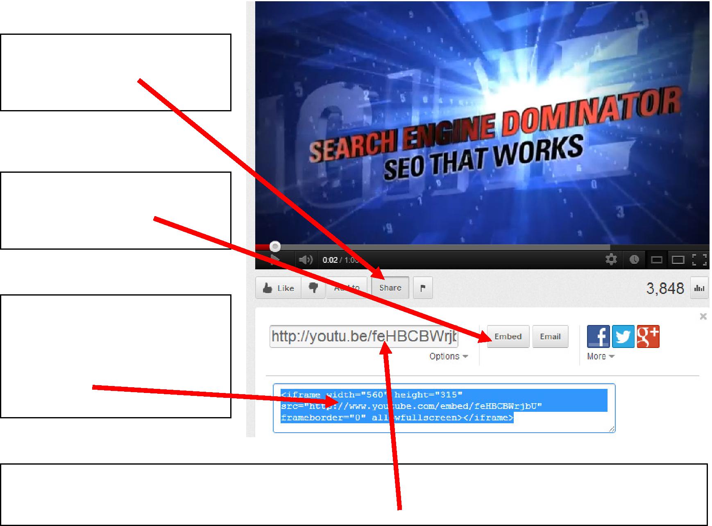Click the Add to button
This screenshot has height=526, width=712.
pos(347,288)
